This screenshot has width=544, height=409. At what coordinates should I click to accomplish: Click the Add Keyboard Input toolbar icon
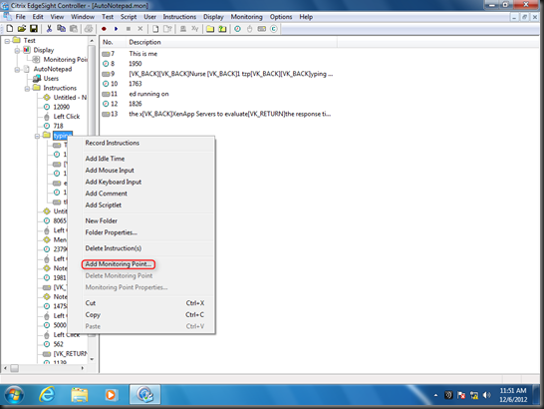click(x=262, y=29)
